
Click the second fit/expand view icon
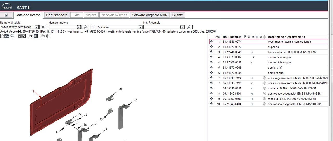tap(24, 36)
